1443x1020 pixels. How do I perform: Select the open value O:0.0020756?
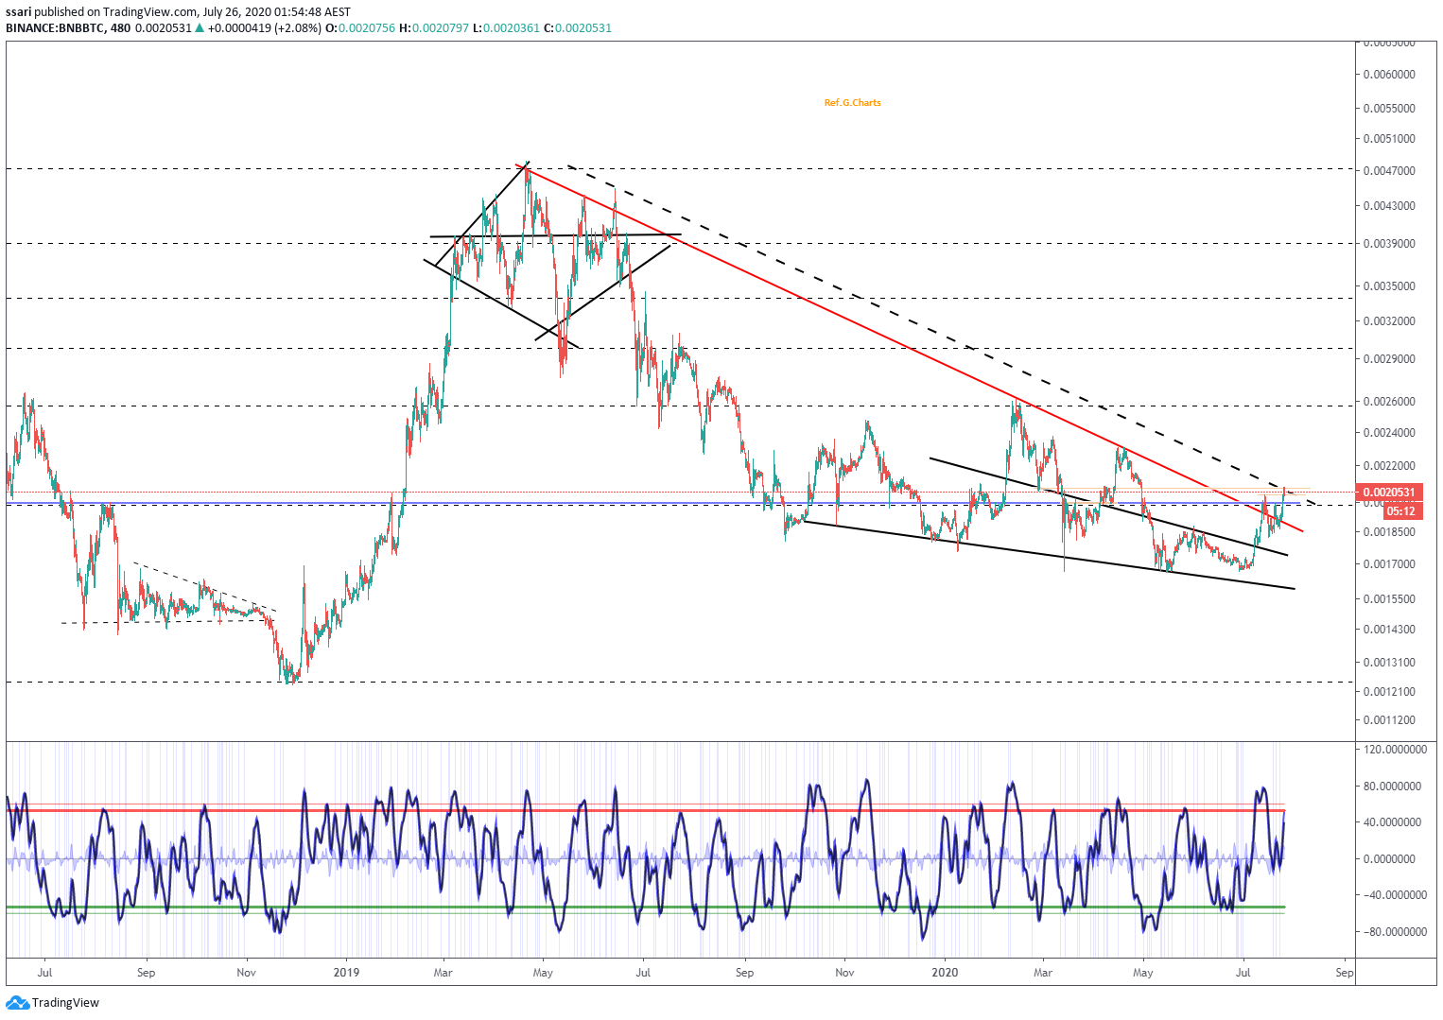tap(360, 28)
